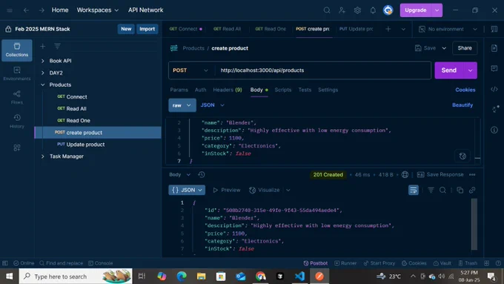Expand the DAY2 collection
This screenshot has width=504, height=284.
tap(43, 73)
